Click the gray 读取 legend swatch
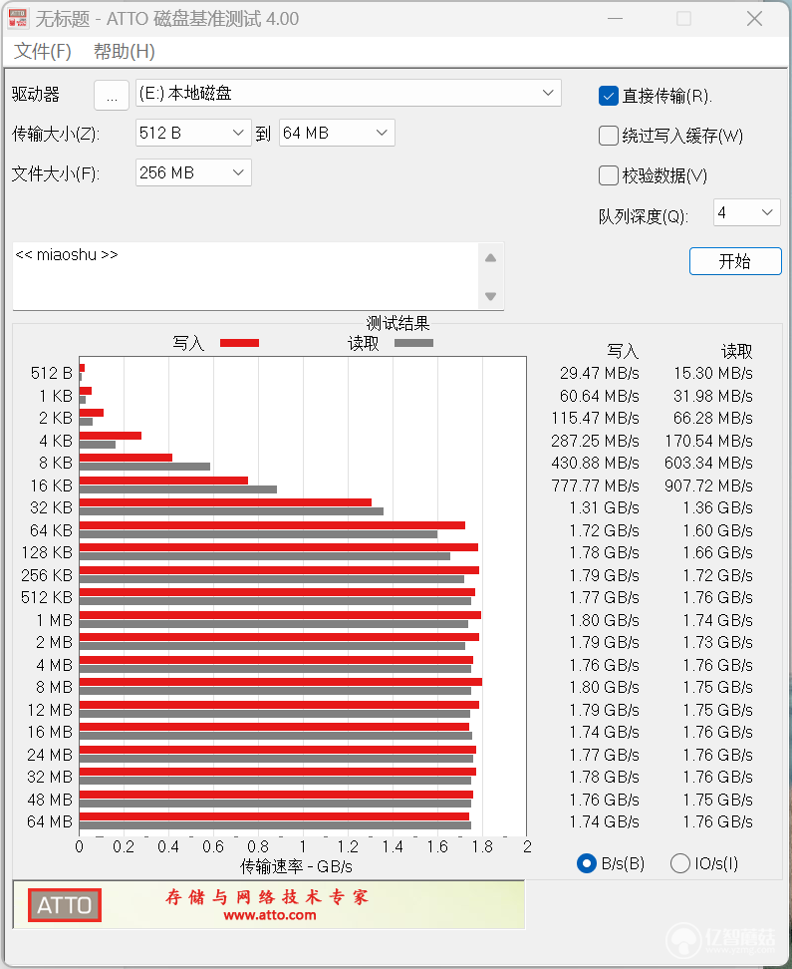This screenshot has width=792, height=969. pos(413,343)
